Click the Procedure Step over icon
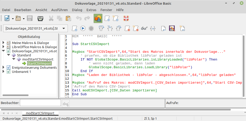The height and width of the screenshot is (121, 246). coord(102,28)
